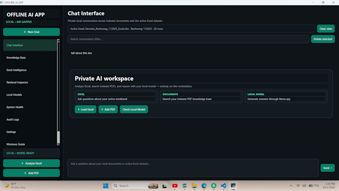Viewport: 339px width, 191px height.
Task: Click the Active Excel dataset status bar
Action: [x=191, y=29]
